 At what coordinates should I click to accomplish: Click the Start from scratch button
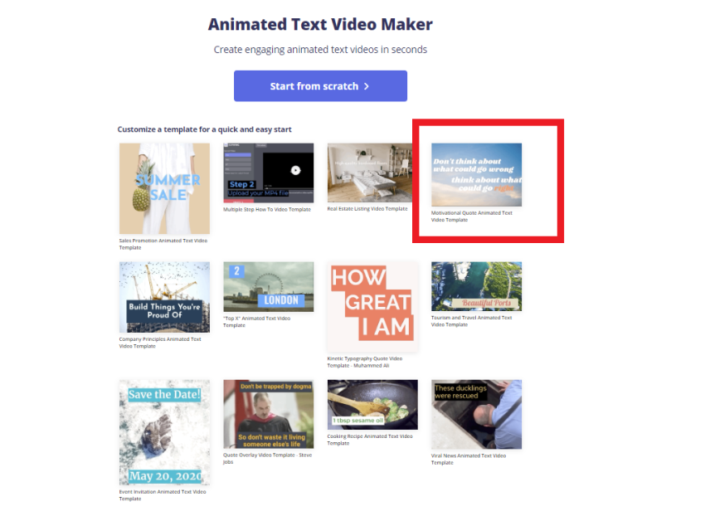coord(320,86)
